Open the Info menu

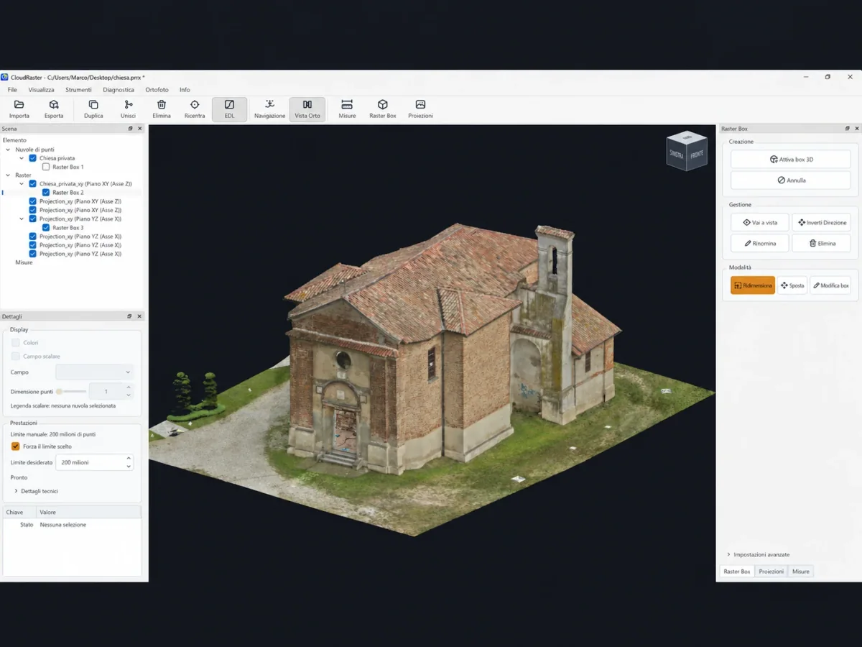click(185, 90)
